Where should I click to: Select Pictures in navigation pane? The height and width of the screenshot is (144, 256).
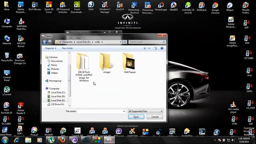(55, 69)
